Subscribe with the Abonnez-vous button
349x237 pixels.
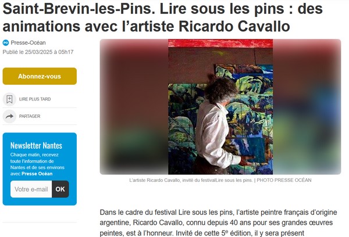pyautogui.click(x=40, y=76)
